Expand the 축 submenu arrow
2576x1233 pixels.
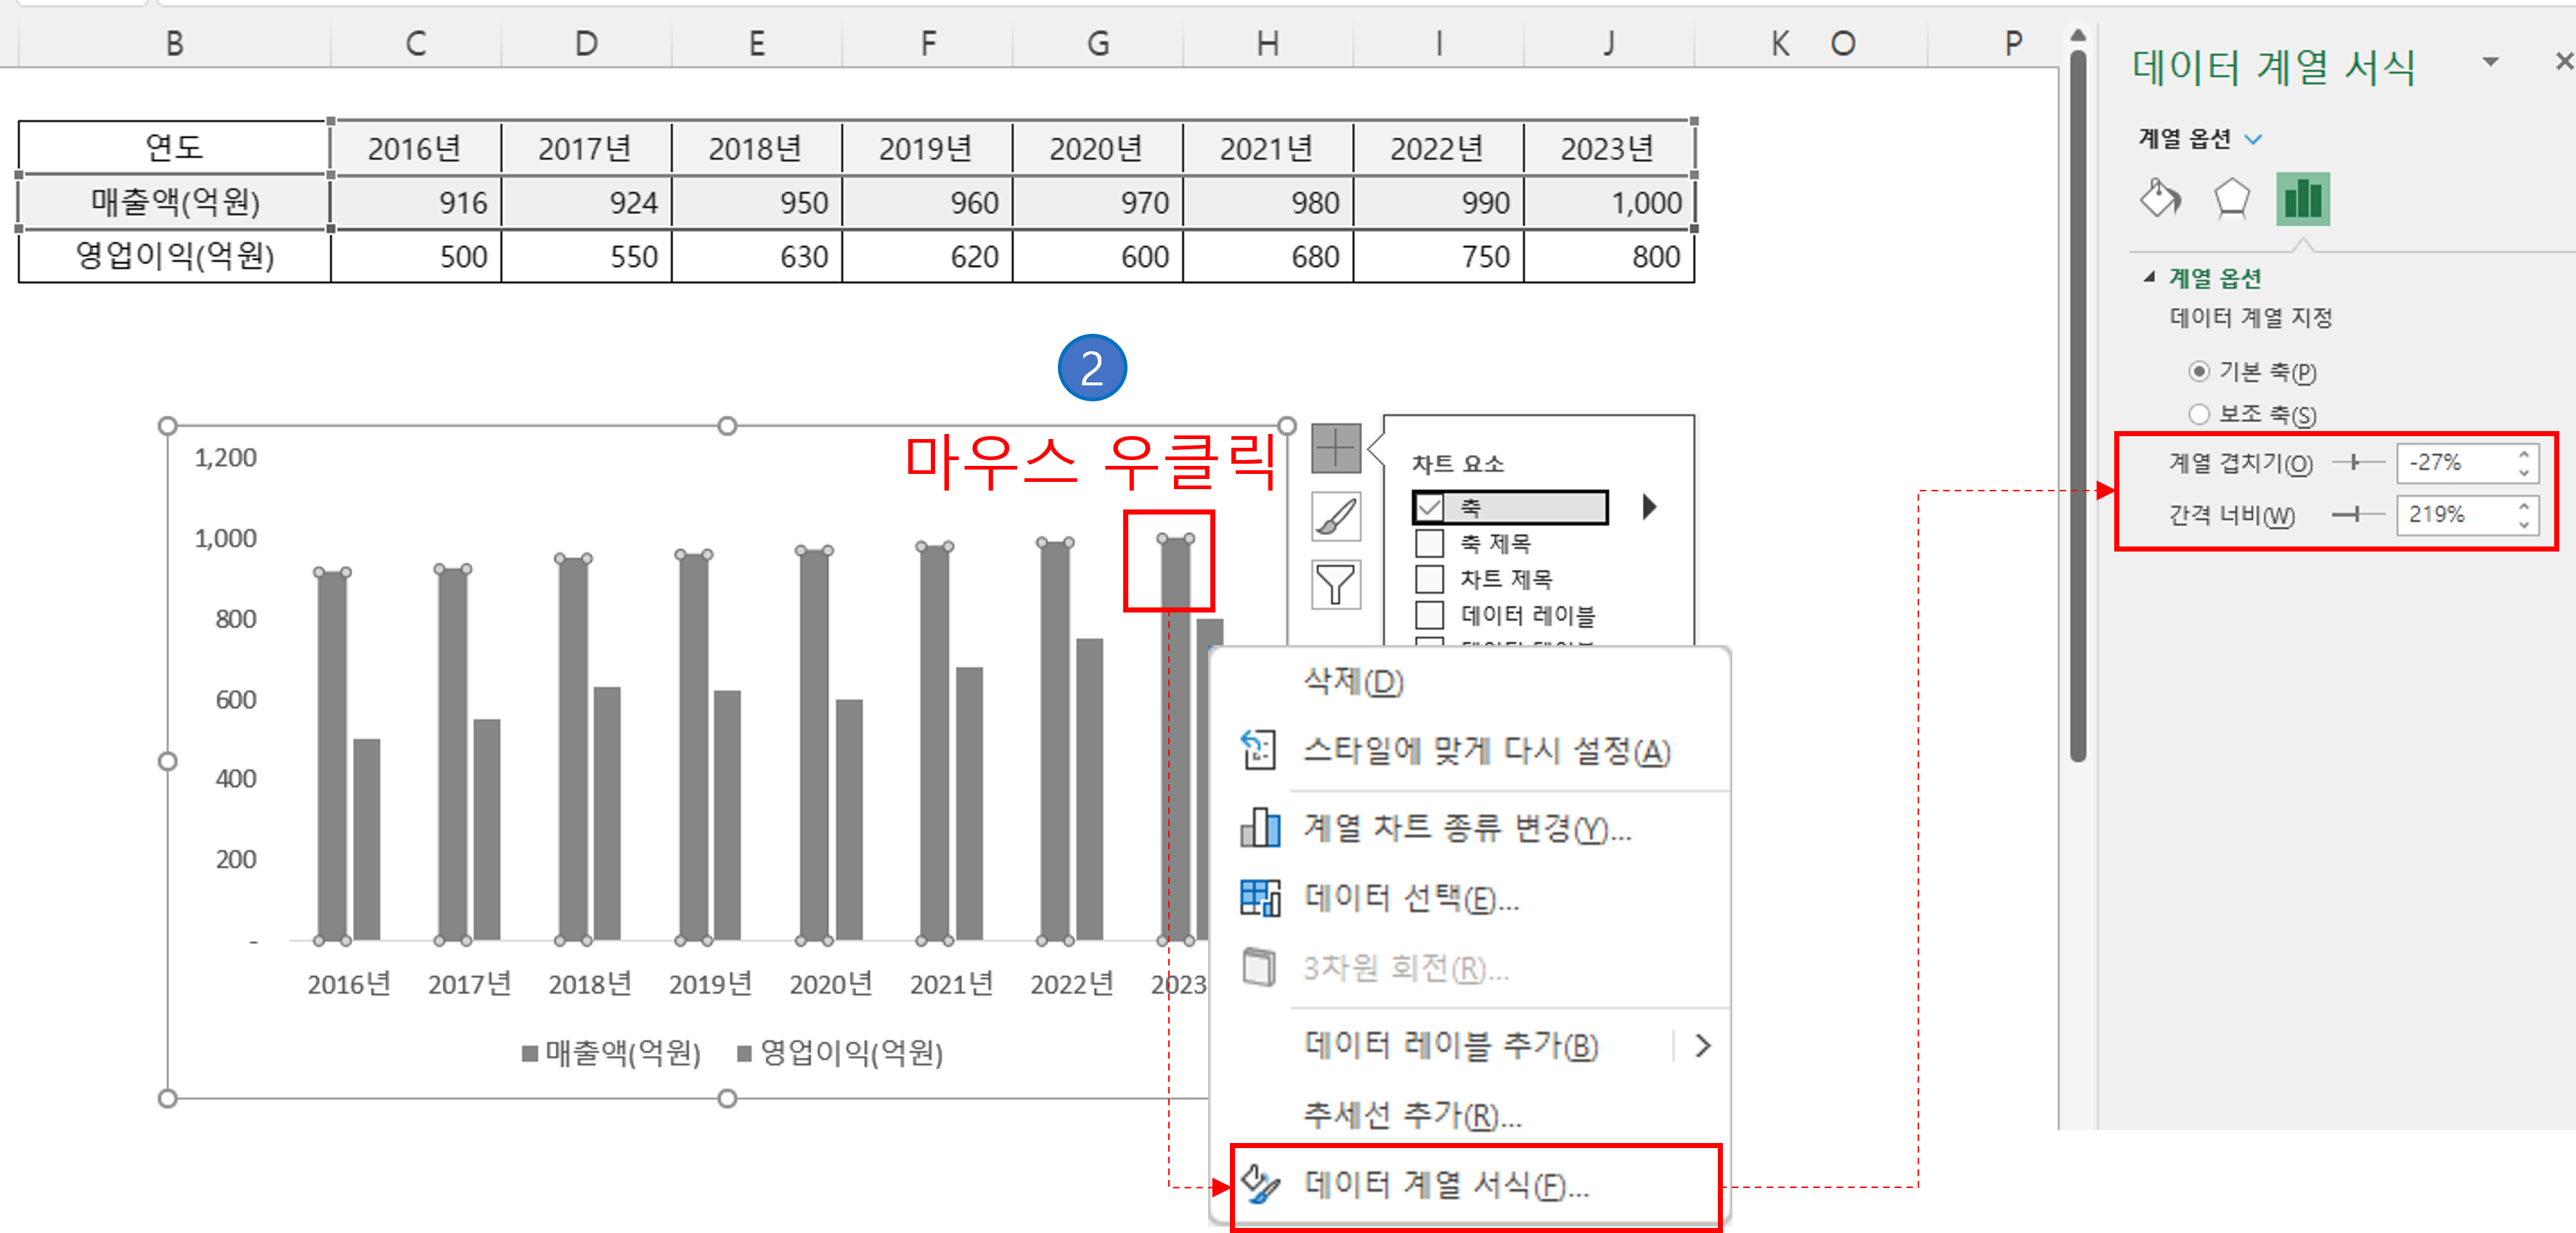point(1649,507)
